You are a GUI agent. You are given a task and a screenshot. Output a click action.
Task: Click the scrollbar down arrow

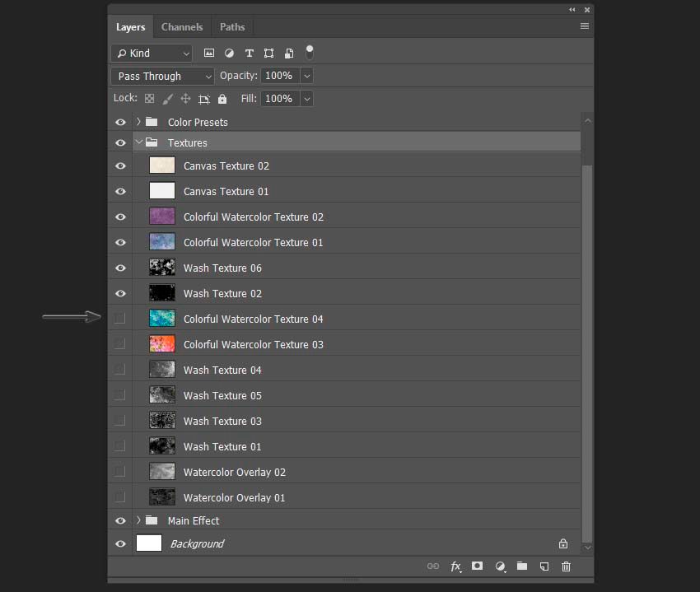(x=587, y=548)
